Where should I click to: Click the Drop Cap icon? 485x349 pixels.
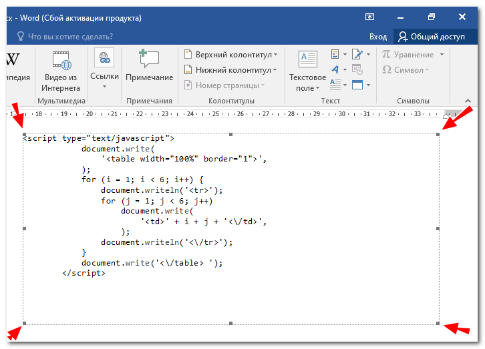coord(335,85)
